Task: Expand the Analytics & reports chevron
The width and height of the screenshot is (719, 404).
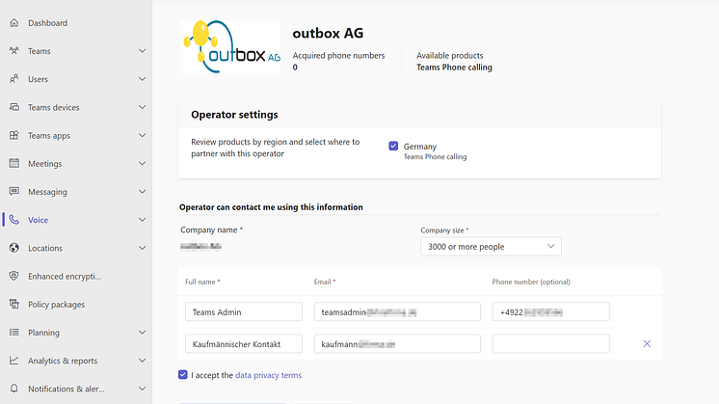Action: click(x=142, y=361)
